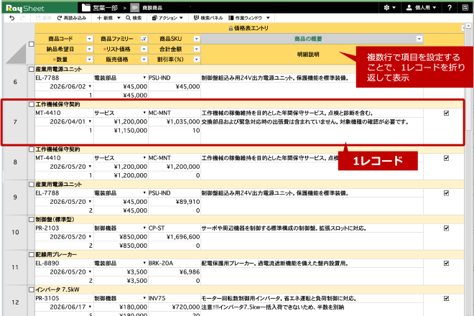Screen dimensions: 474x316
Task: Open 数量 column filter dropdown
Action: [90, 60]
